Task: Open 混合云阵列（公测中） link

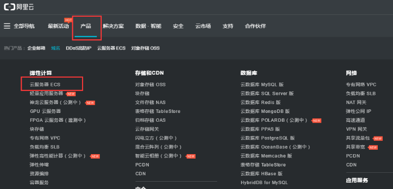Action: [x=158, y=147]
